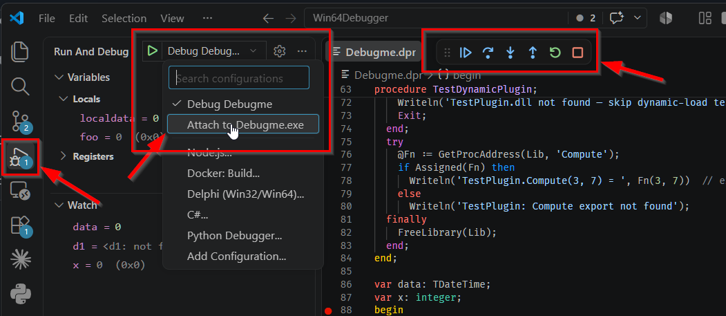The image size is (726, 316).
Task: Open the chat icon in title bar
Action: [616, 18]
